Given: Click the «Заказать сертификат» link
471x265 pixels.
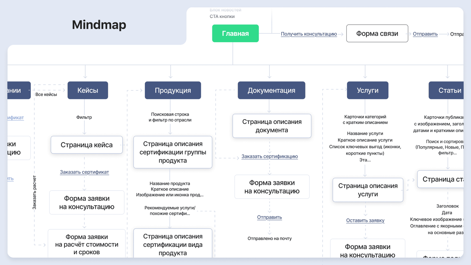Looking at the screenshot, I should pos(84,172).
